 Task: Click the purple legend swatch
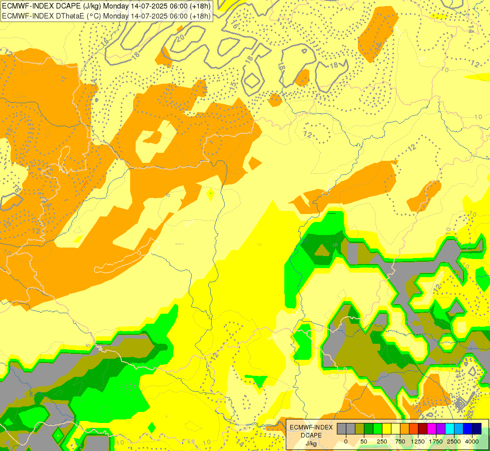pyautogui.click(x=440, y=428)
